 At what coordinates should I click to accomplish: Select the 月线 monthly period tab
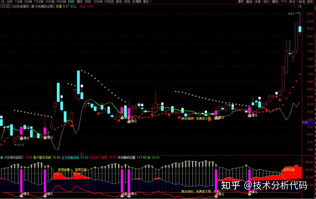(88, 2)
